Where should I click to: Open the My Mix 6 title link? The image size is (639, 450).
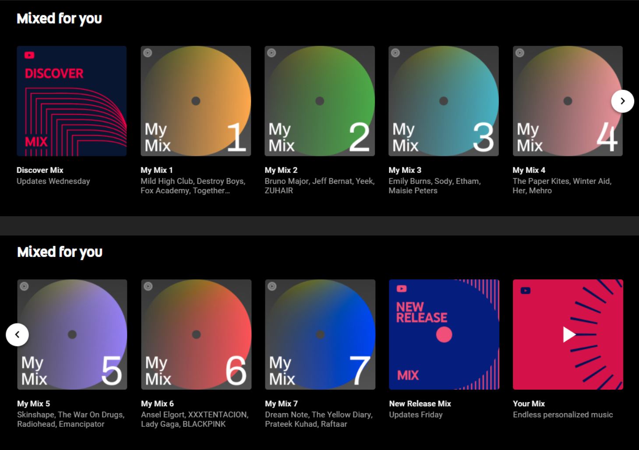coord(157,404)
